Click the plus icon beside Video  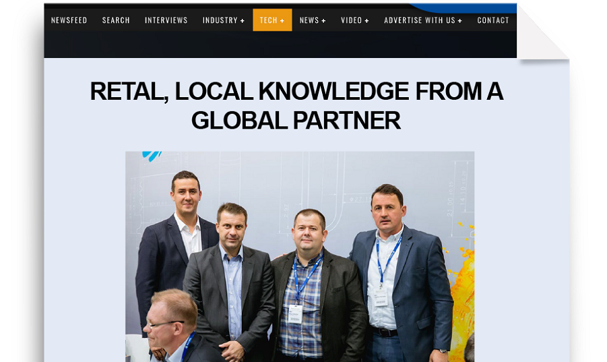(366, 20)
